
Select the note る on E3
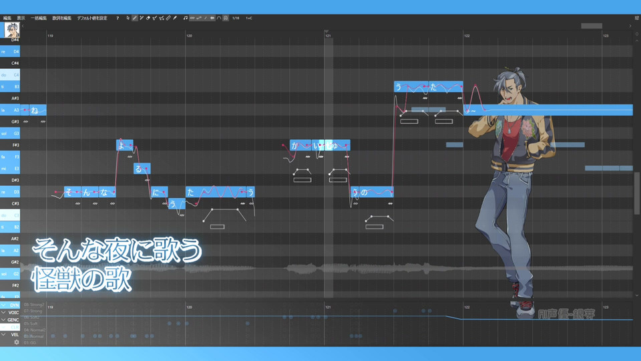[x=142, y=168]
